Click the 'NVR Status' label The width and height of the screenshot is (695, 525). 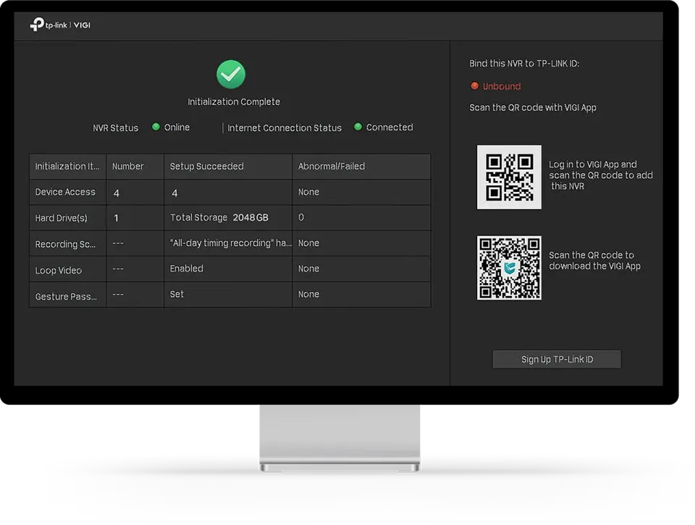pyautogui.click(x=115, y=127)
